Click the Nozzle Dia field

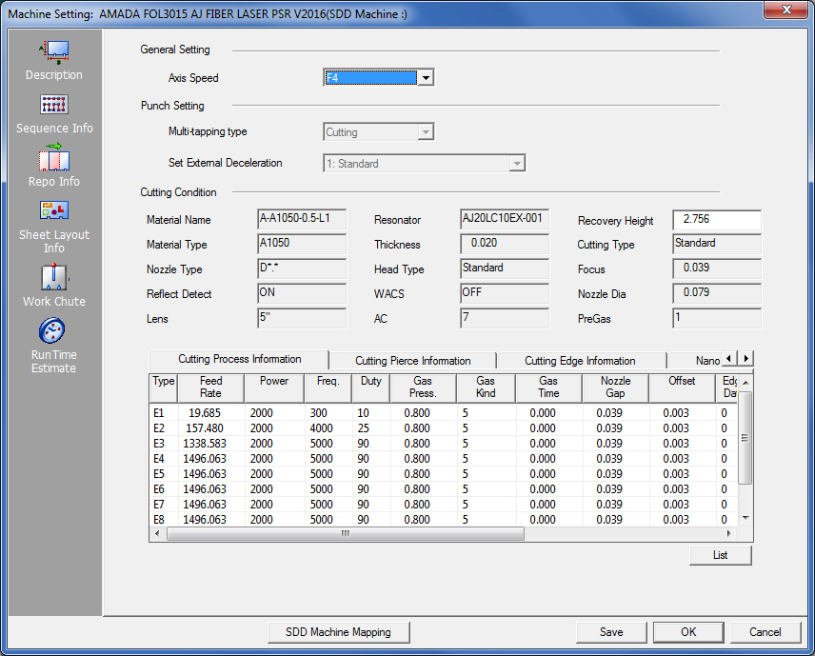point(717,293)
